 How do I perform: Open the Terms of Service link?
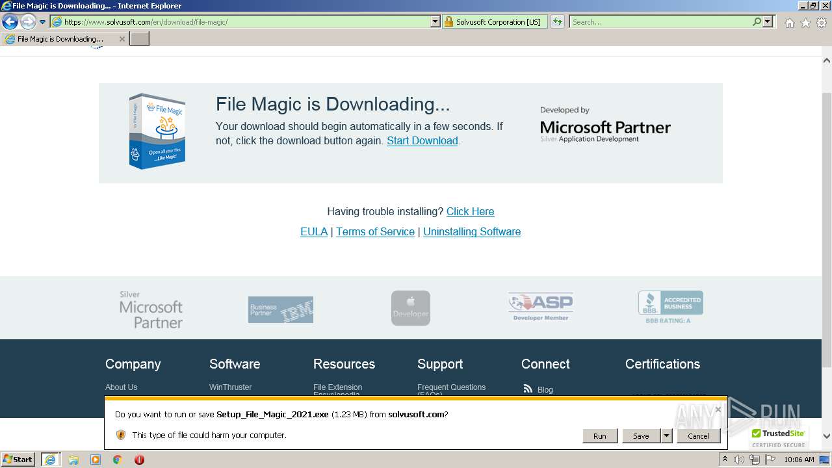[375, 231]
